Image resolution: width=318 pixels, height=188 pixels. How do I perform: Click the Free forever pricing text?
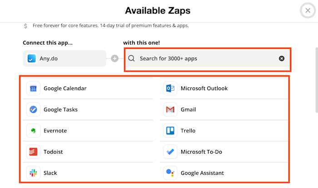tap(111, 26)
